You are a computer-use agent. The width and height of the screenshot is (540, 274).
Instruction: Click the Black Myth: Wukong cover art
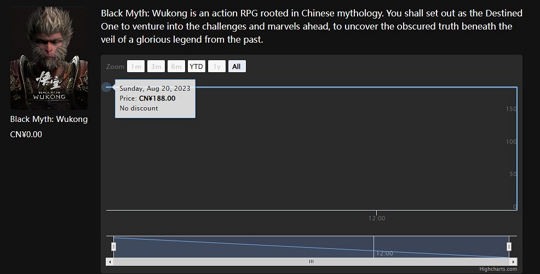(49, 59)
